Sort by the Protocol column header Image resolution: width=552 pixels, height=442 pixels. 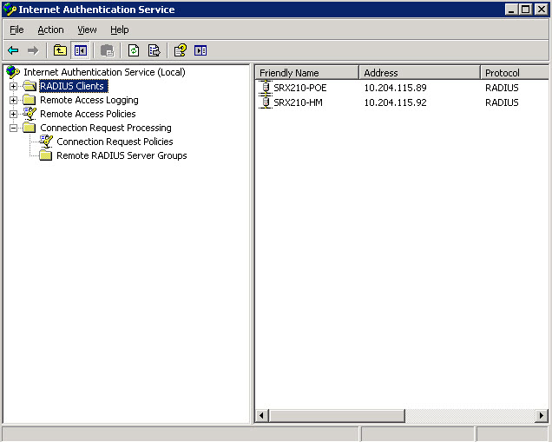tap(515, 73)
